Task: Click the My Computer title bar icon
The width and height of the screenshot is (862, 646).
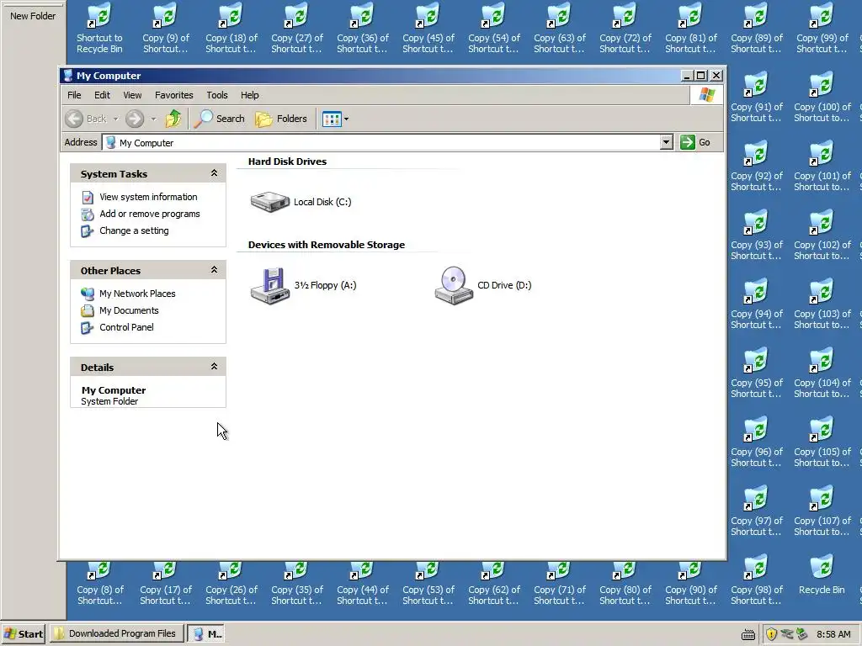Action: pyautogui.click(x=68, y=75)
